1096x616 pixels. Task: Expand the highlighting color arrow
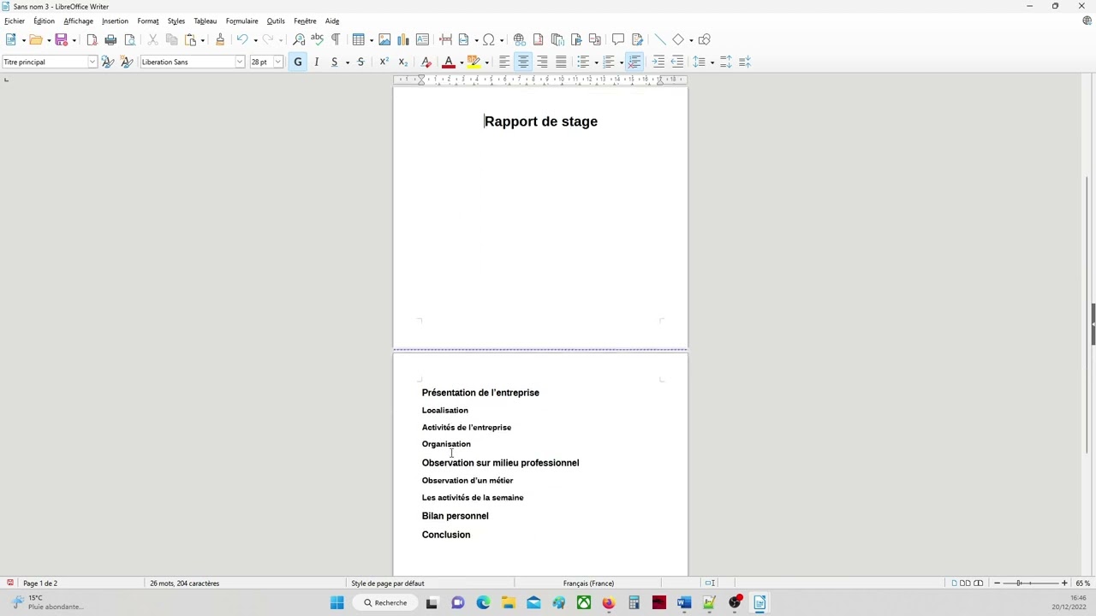(486, 62)
